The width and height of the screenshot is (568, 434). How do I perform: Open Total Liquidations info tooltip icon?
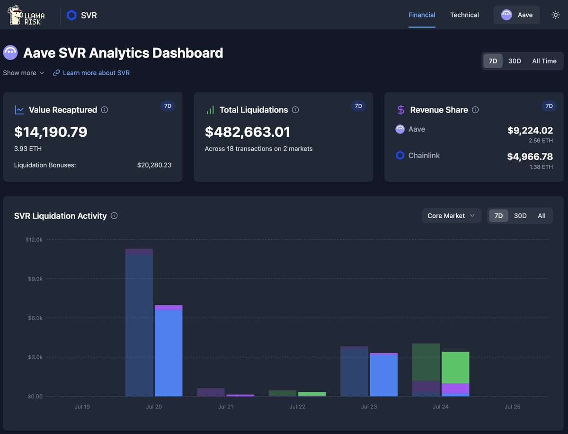click(295, 110)
